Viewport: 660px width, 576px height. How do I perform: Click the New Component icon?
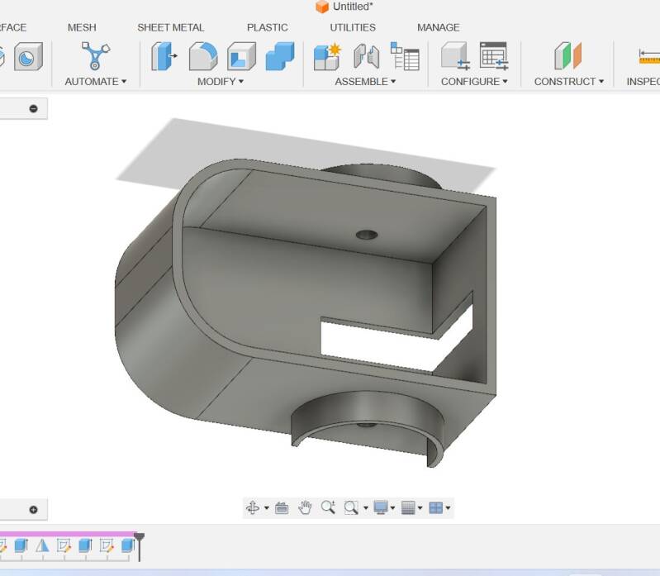coord(327,56)
